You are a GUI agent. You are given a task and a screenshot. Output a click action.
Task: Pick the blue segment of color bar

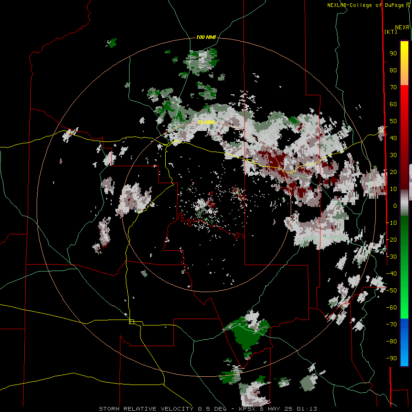coord(404,342)
